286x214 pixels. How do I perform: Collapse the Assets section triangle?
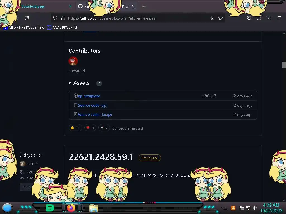(70, 83)
